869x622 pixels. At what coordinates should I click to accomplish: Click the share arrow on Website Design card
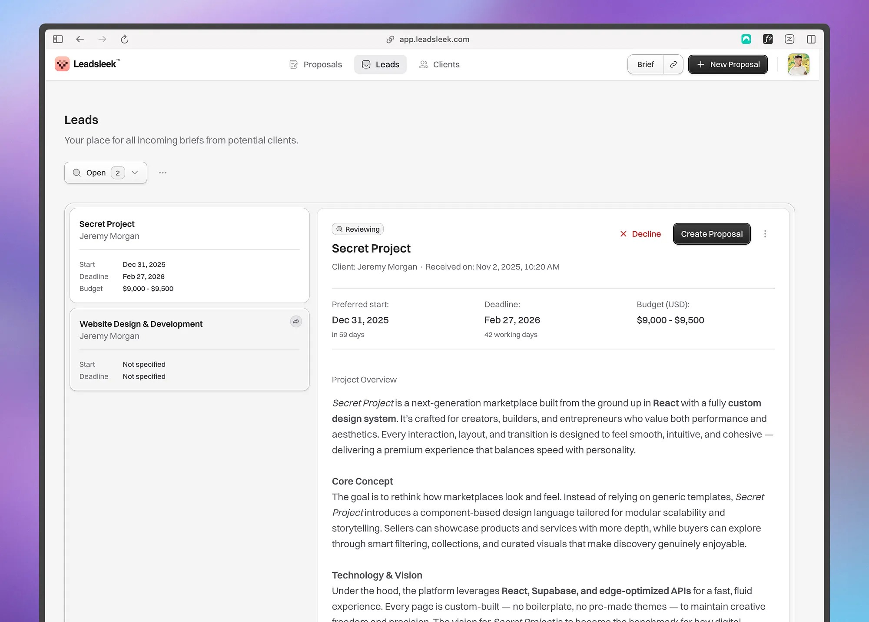(x=296, y=322)
